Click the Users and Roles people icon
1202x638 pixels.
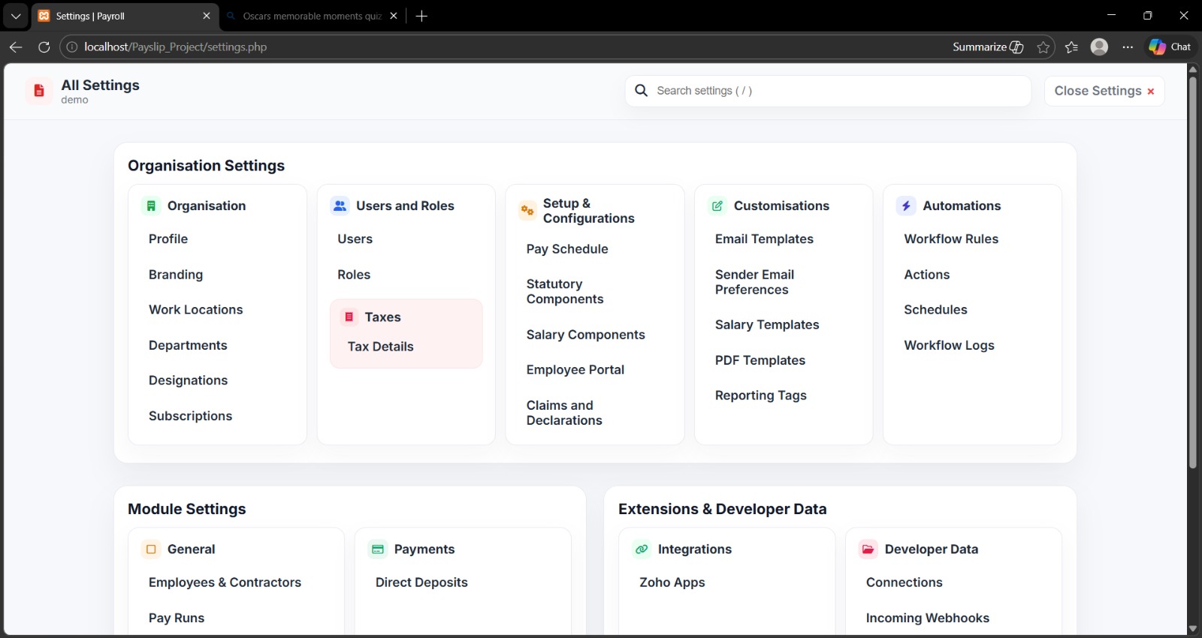tap(340, 206)
